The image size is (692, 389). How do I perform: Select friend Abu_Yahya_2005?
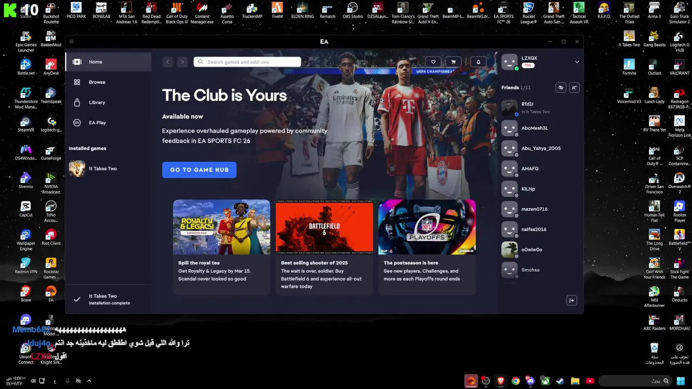[541, 148]
